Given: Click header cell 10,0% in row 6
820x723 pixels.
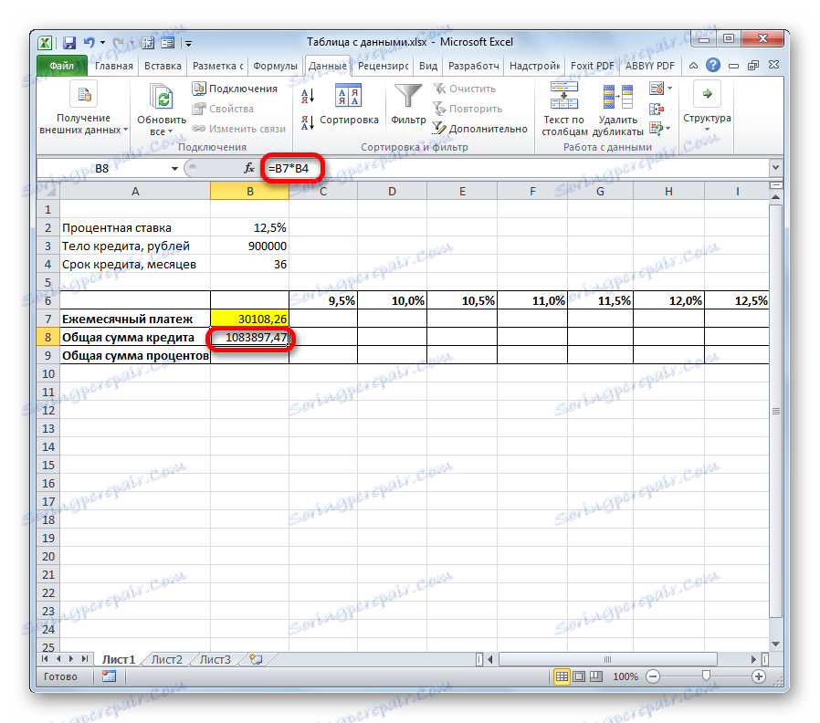Looking at the screenshot, I should pos(393,300).
